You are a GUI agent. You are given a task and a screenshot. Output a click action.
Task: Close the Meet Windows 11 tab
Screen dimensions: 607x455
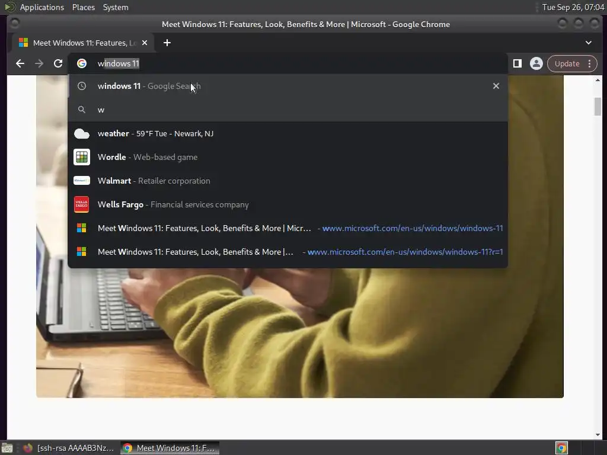tap(145, 43)
